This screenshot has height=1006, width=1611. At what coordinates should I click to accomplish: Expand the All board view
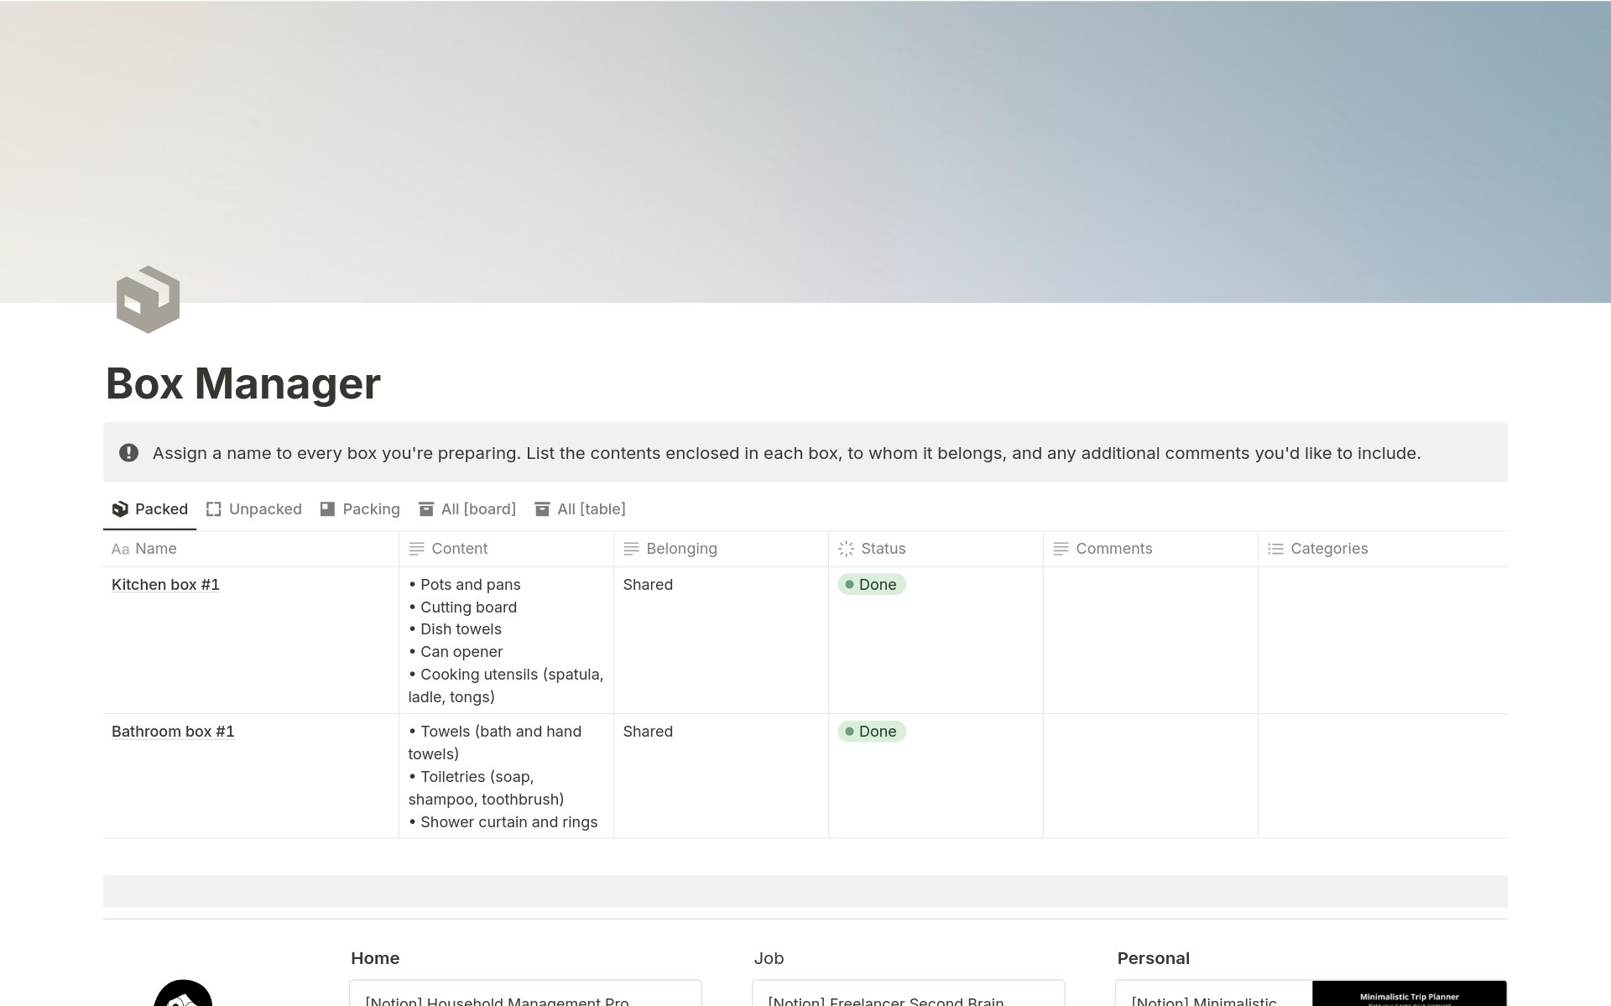467,508
